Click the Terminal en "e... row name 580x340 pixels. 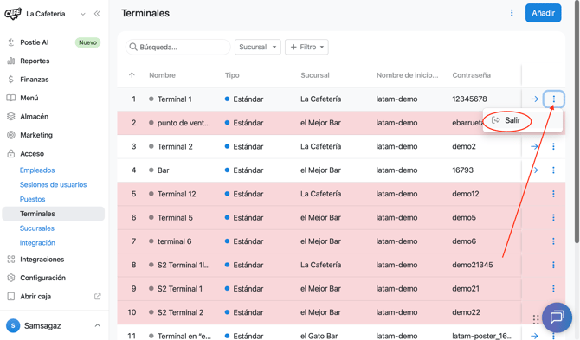click(x=184, y=336)
